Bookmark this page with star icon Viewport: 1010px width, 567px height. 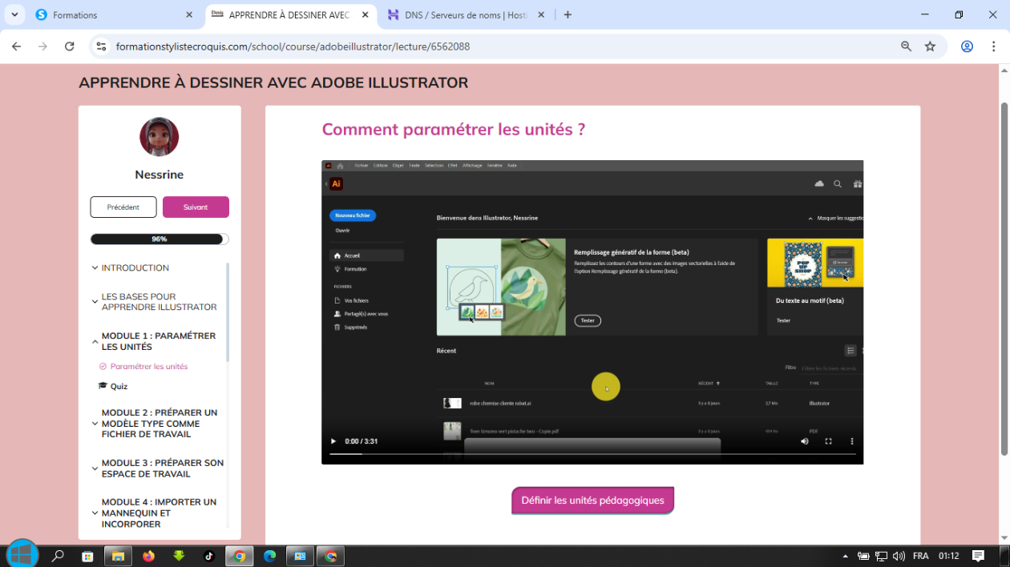930,46
